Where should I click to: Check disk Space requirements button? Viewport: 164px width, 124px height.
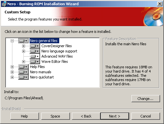click(55, 116)
